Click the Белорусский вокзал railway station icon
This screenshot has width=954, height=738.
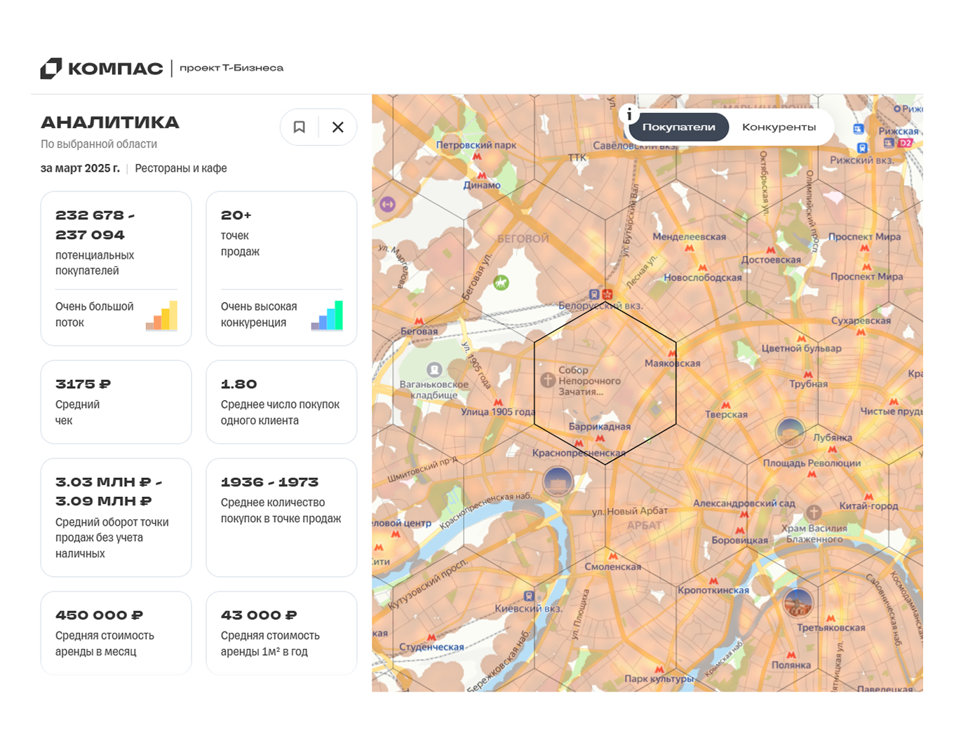594,294
